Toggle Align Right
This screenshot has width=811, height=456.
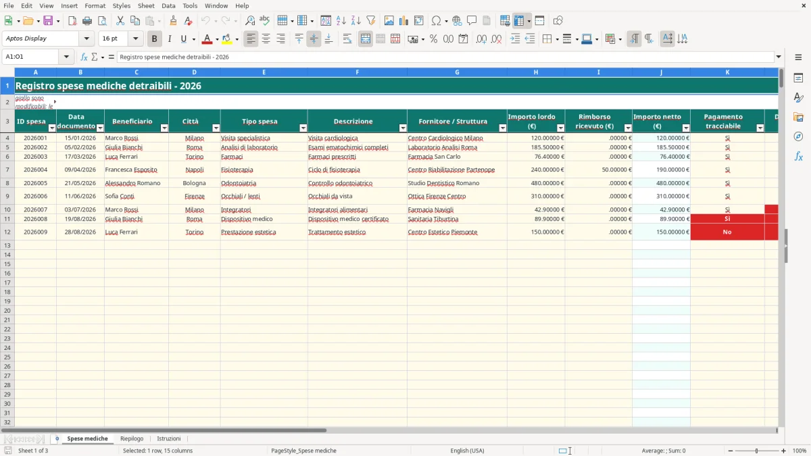pyautogui.click(x=281, y=39)
